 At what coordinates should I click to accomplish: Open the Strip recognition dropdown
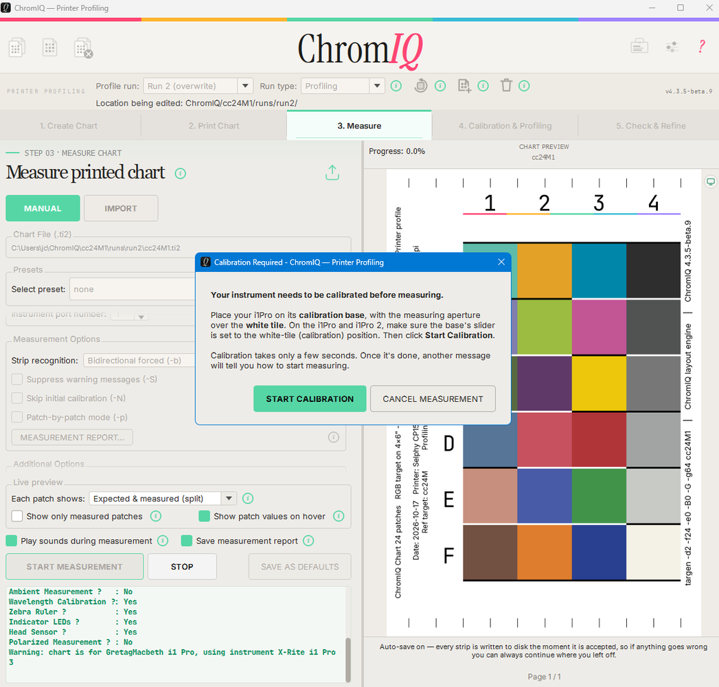[139, 361]
